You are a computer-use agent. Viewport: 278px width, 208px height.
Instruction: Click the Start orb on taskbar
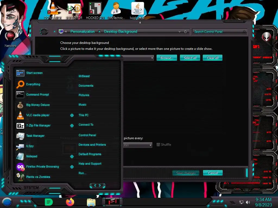click(7, 202)
